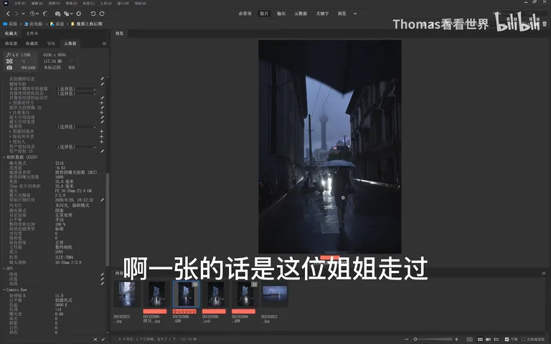Image resolution: width=551 pixels, height=344 pixels.
Task: Collapse the GPS section
Action: (x=4, y=269)
